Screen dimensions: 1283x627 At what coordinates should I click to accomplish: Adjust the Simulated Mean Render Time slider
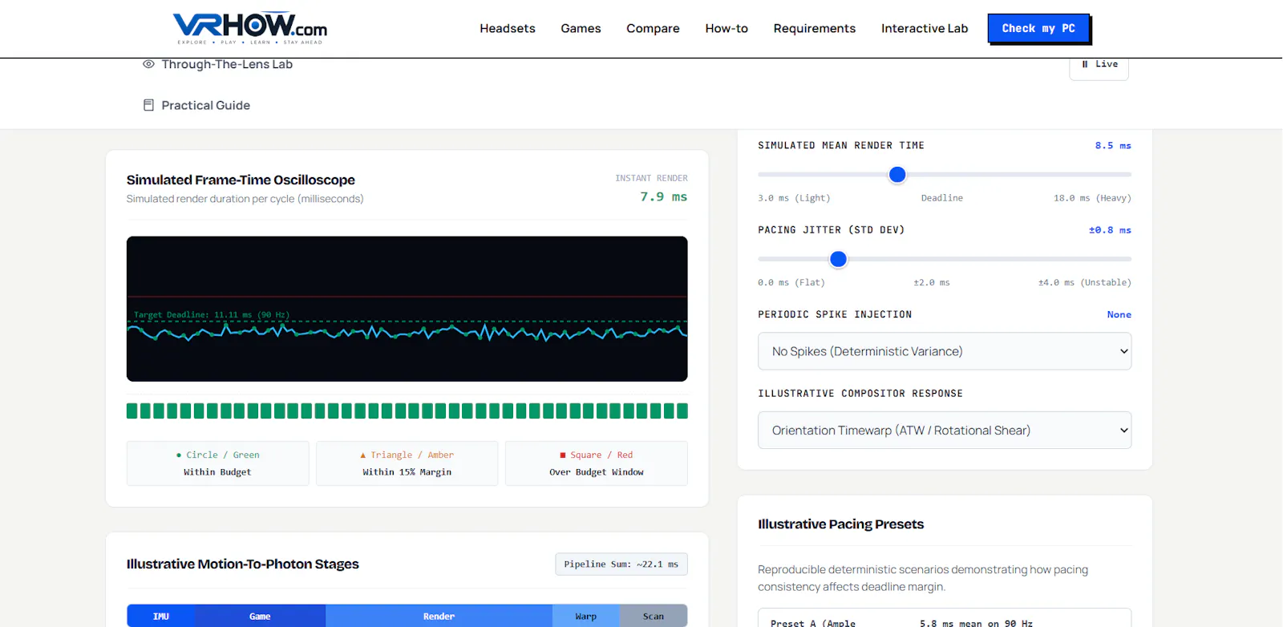[945, 174]
